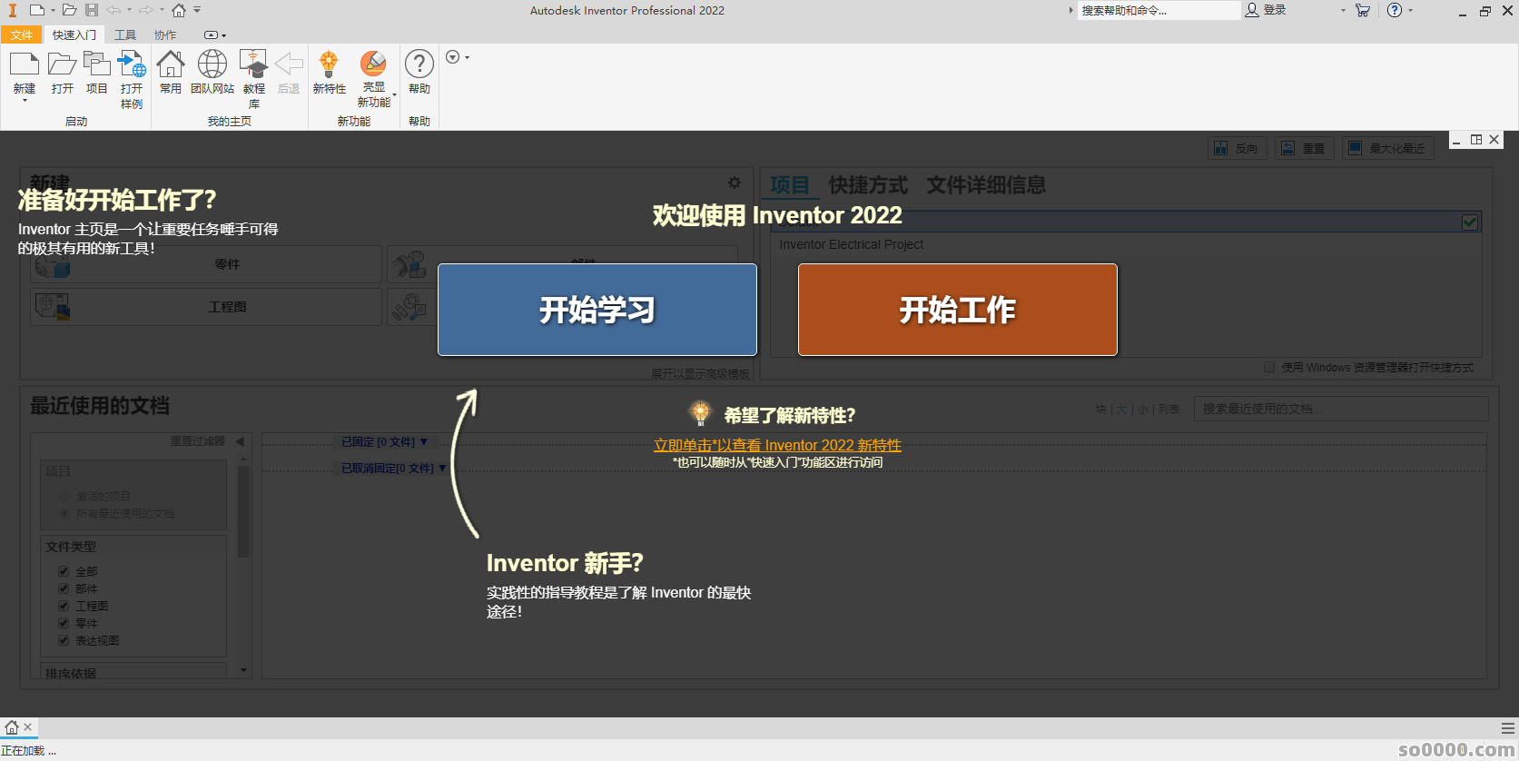Uncheck the 工程图 file type checkbox
Image resolution: width=1519 pixels, height=761 pixels.
point(64,606)
